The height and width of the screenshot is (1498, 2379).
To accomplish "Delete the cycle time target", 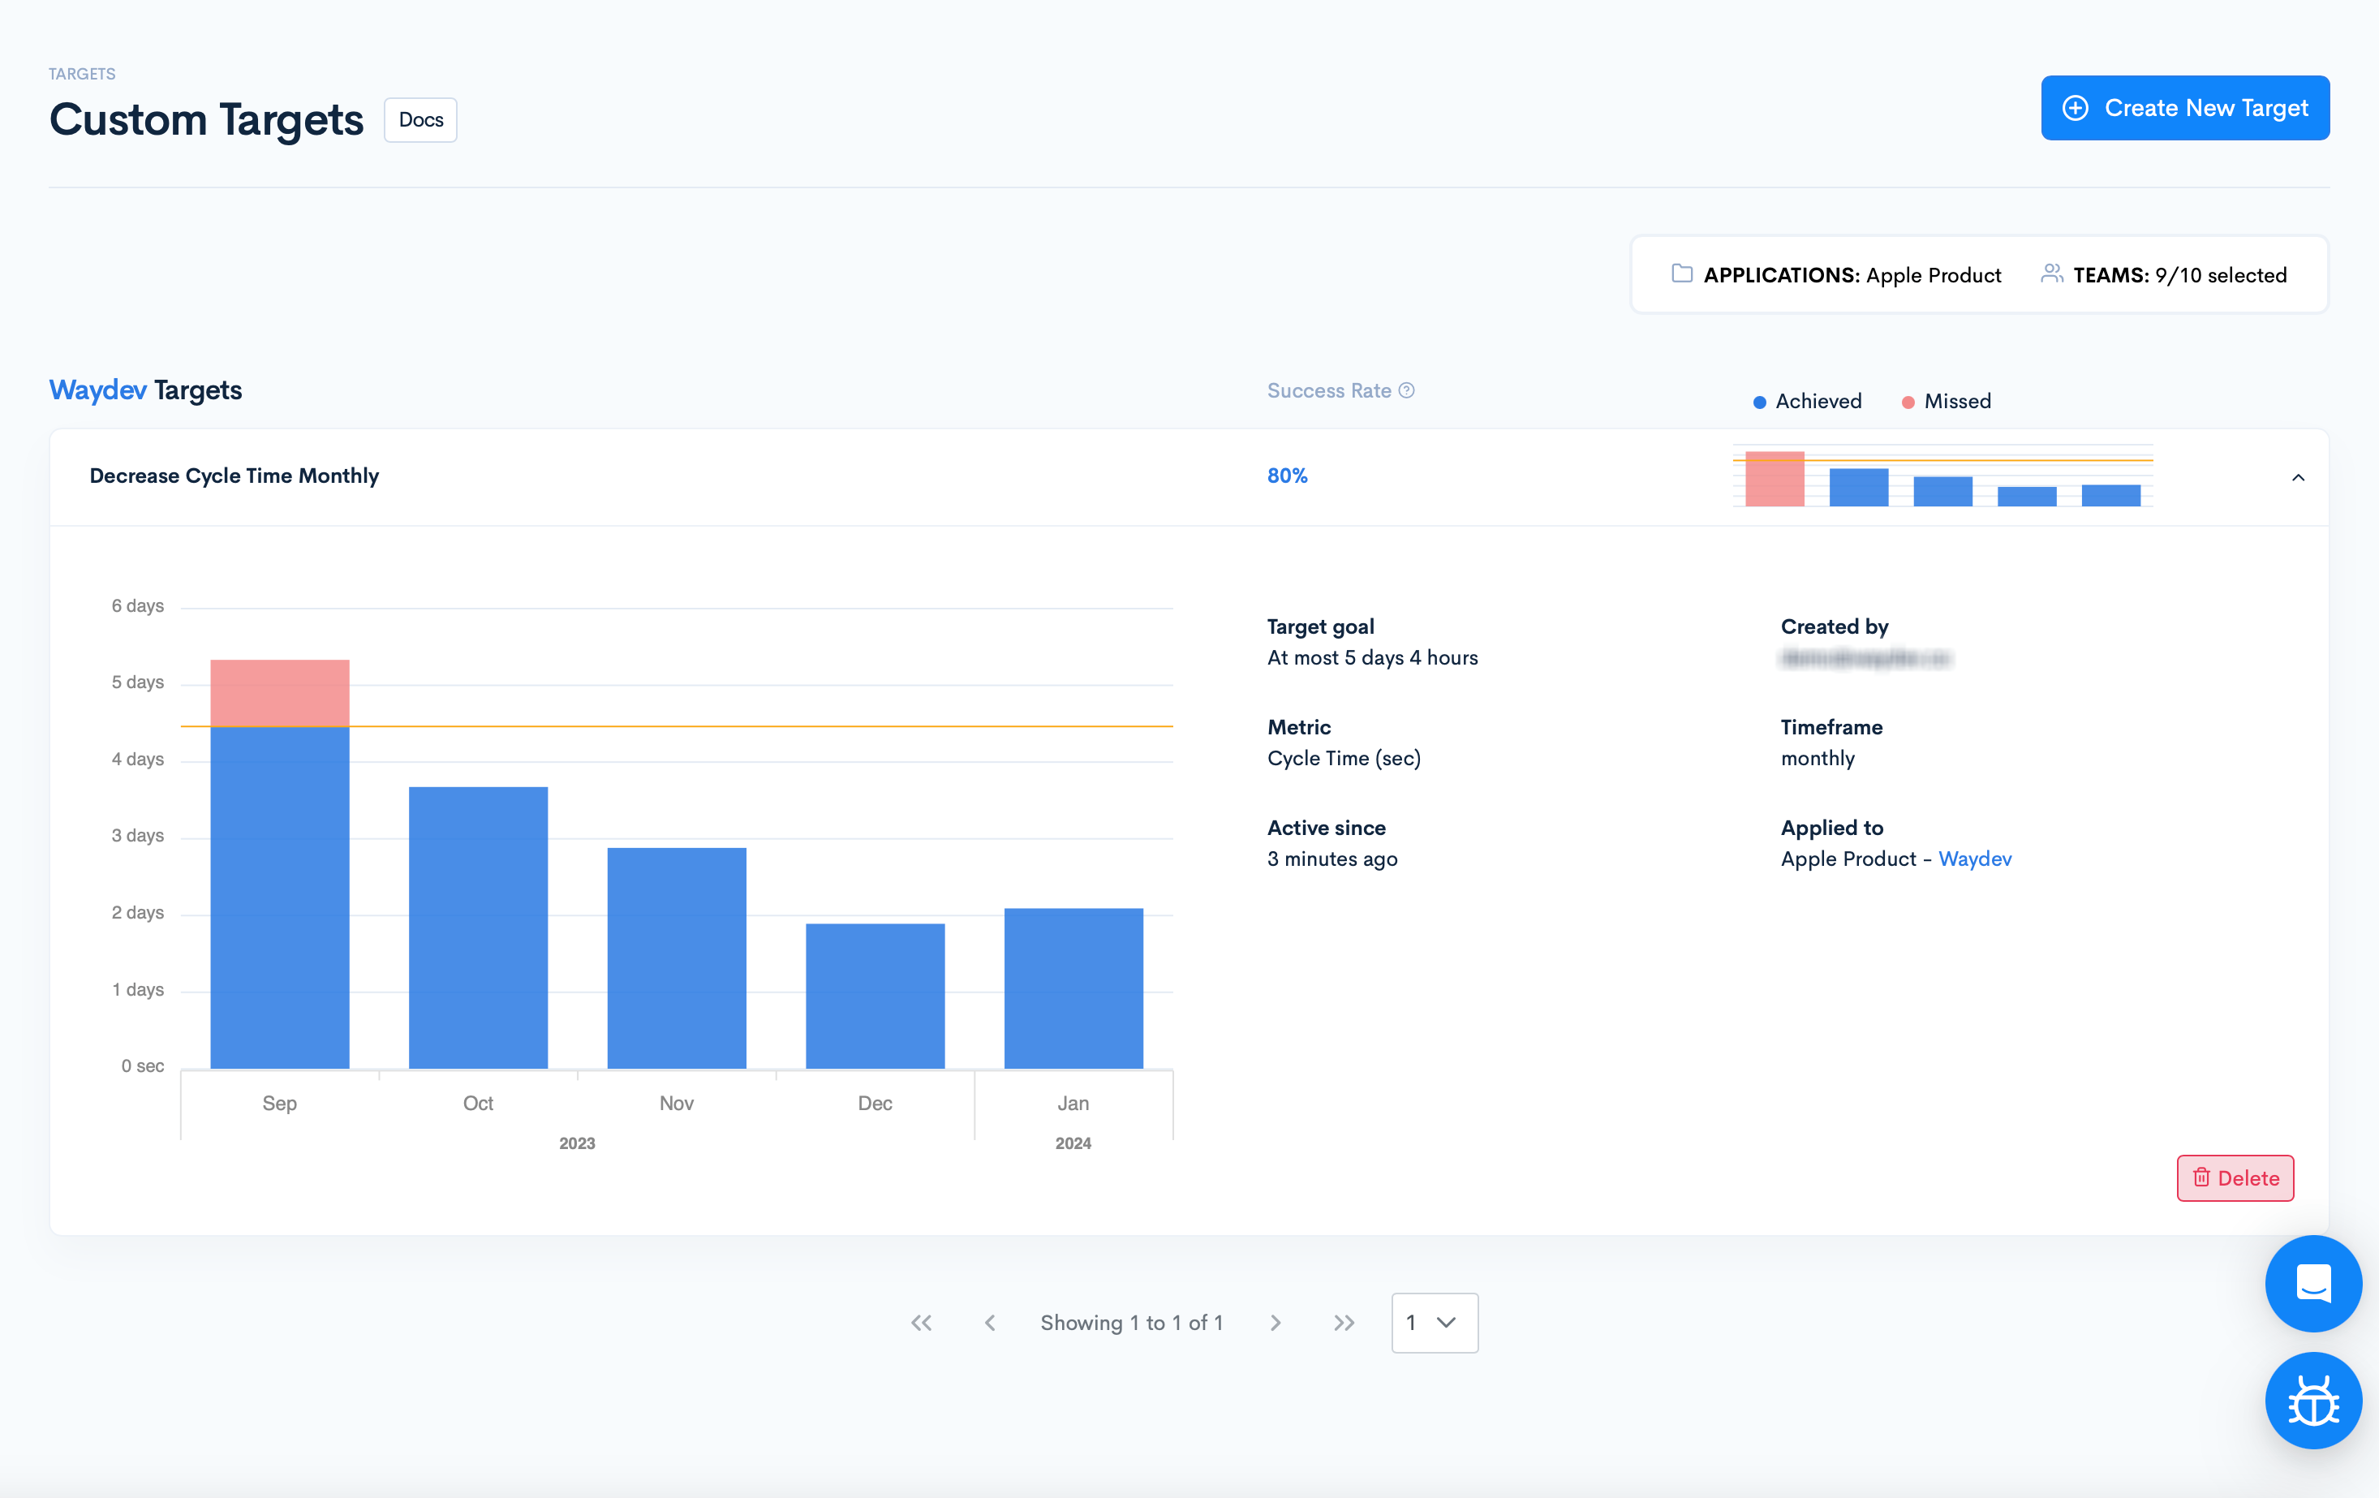I will [x=2235, y=1177].
